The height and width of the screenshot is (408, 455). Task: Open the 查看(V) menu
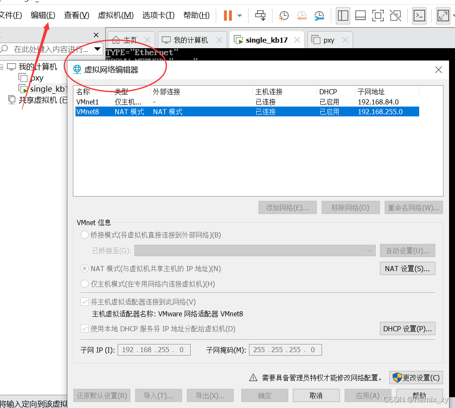point(76,15)
